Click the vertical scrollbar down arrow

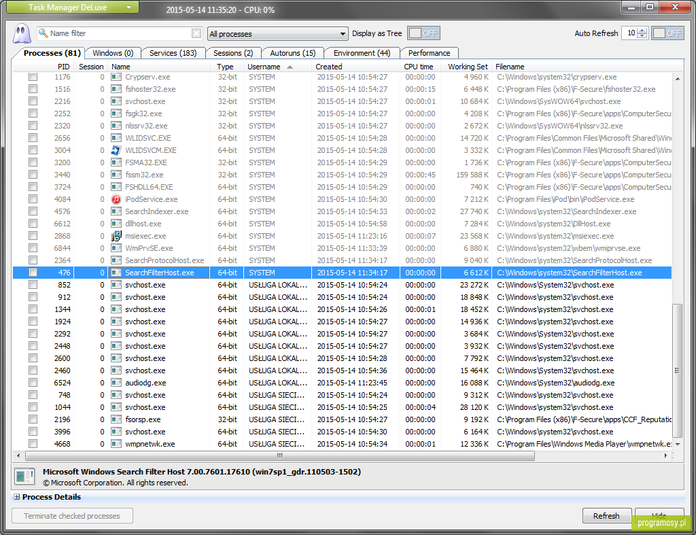(678, 444)
